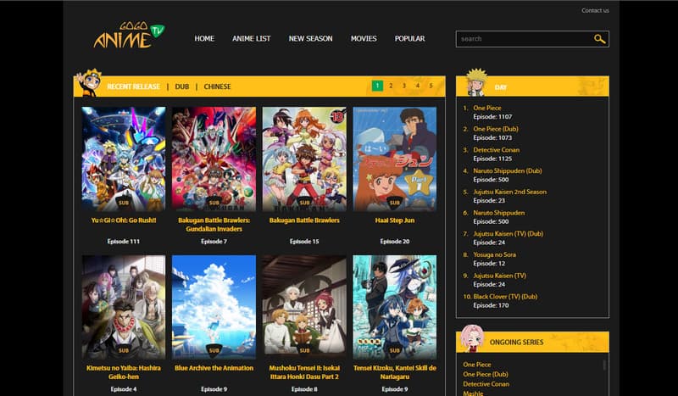Screen dimensions: 678x396
Task: Click 'Episode: 1107' under One Piece
Action: (492, 117)
